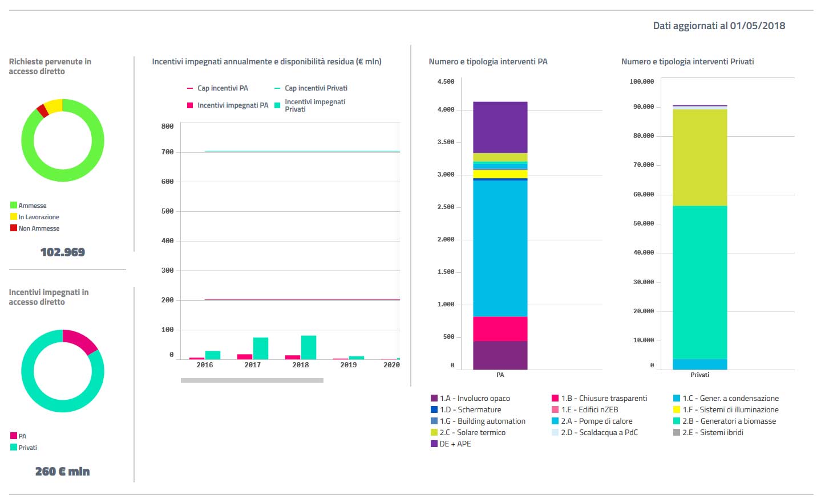Click the 2017 Privati incentives bar
The image size is (825, 504).
261,349
